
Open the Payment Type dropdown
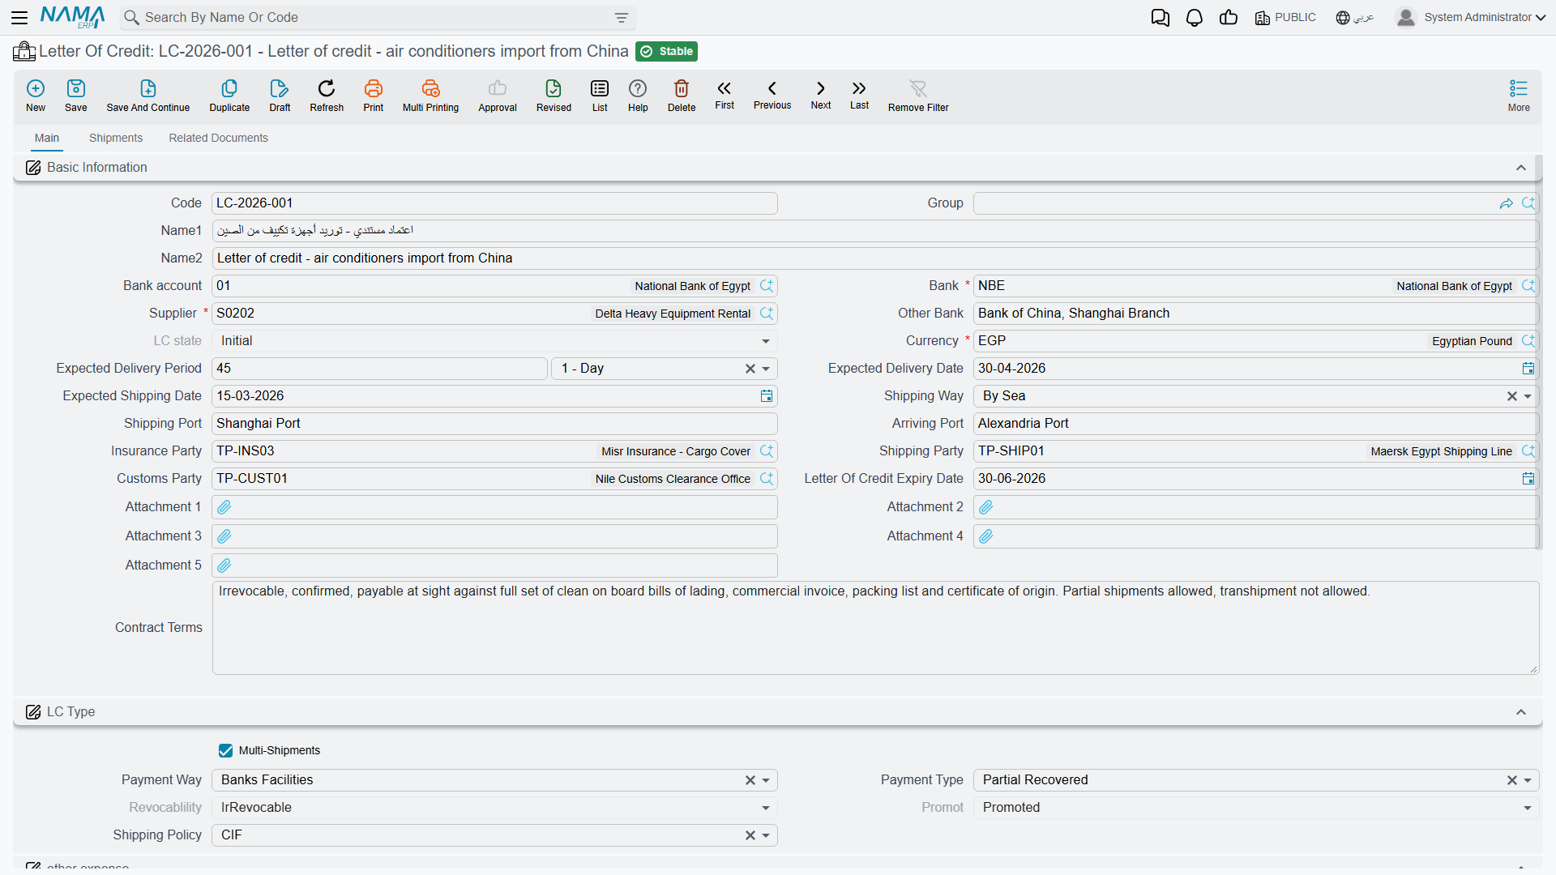coord(1528,780)
